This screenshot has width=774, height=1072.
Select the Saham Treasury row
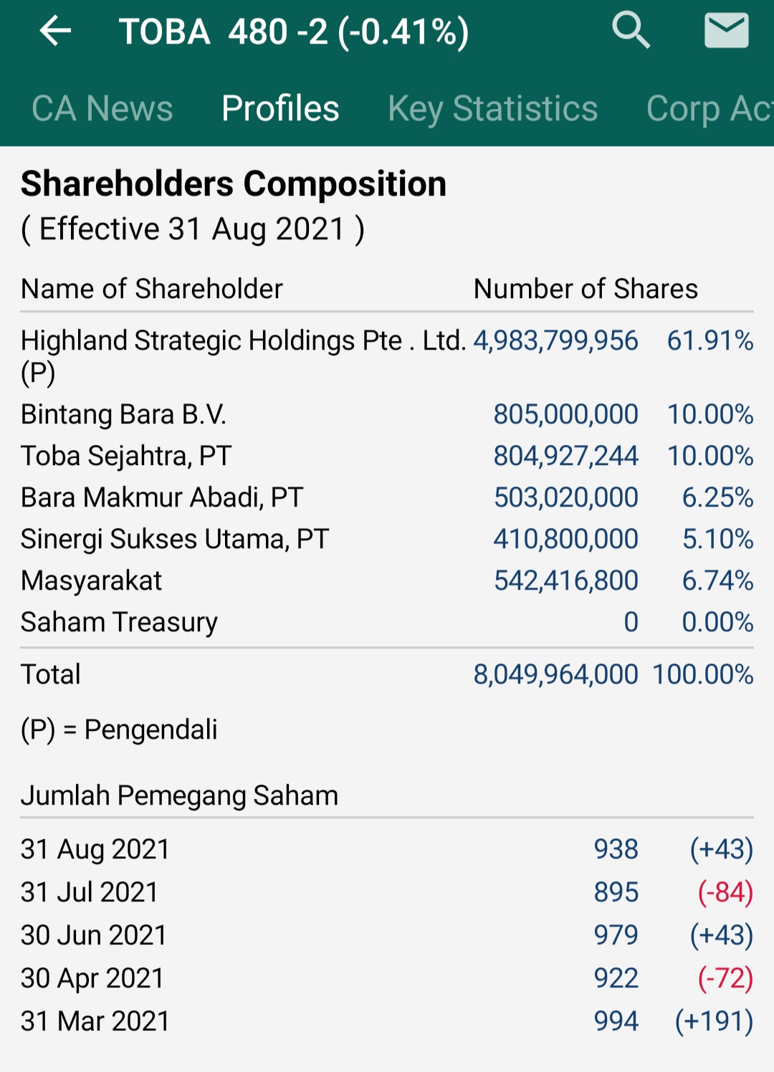point(119,622)
